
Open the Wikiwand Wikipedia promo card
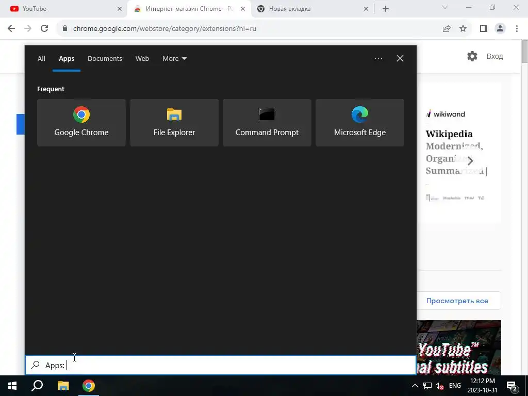pos(459,153)
